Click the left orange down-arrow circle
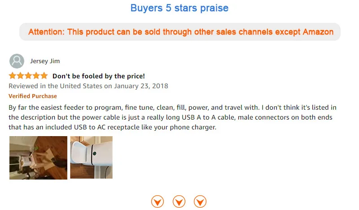 [x=158, y=201]
